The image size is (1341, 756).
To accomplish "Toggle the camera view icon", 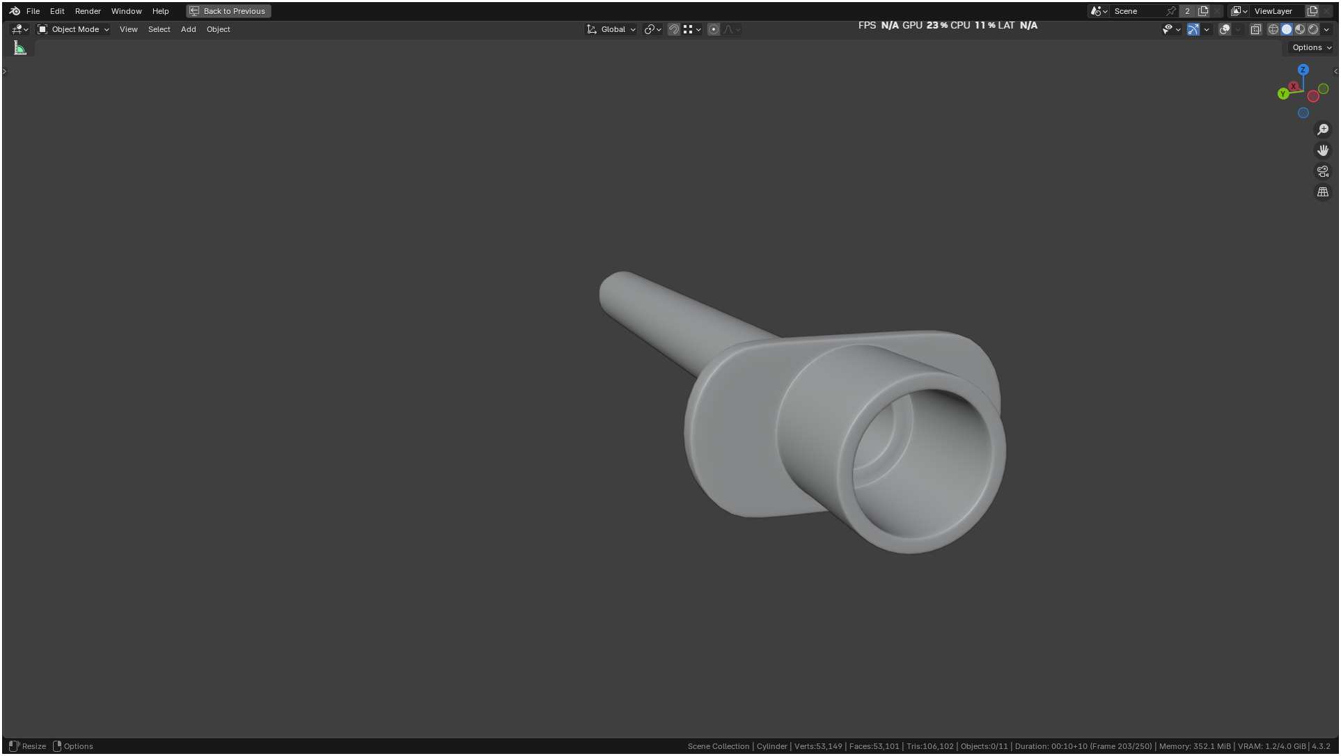I will [x=1323, y=171].
